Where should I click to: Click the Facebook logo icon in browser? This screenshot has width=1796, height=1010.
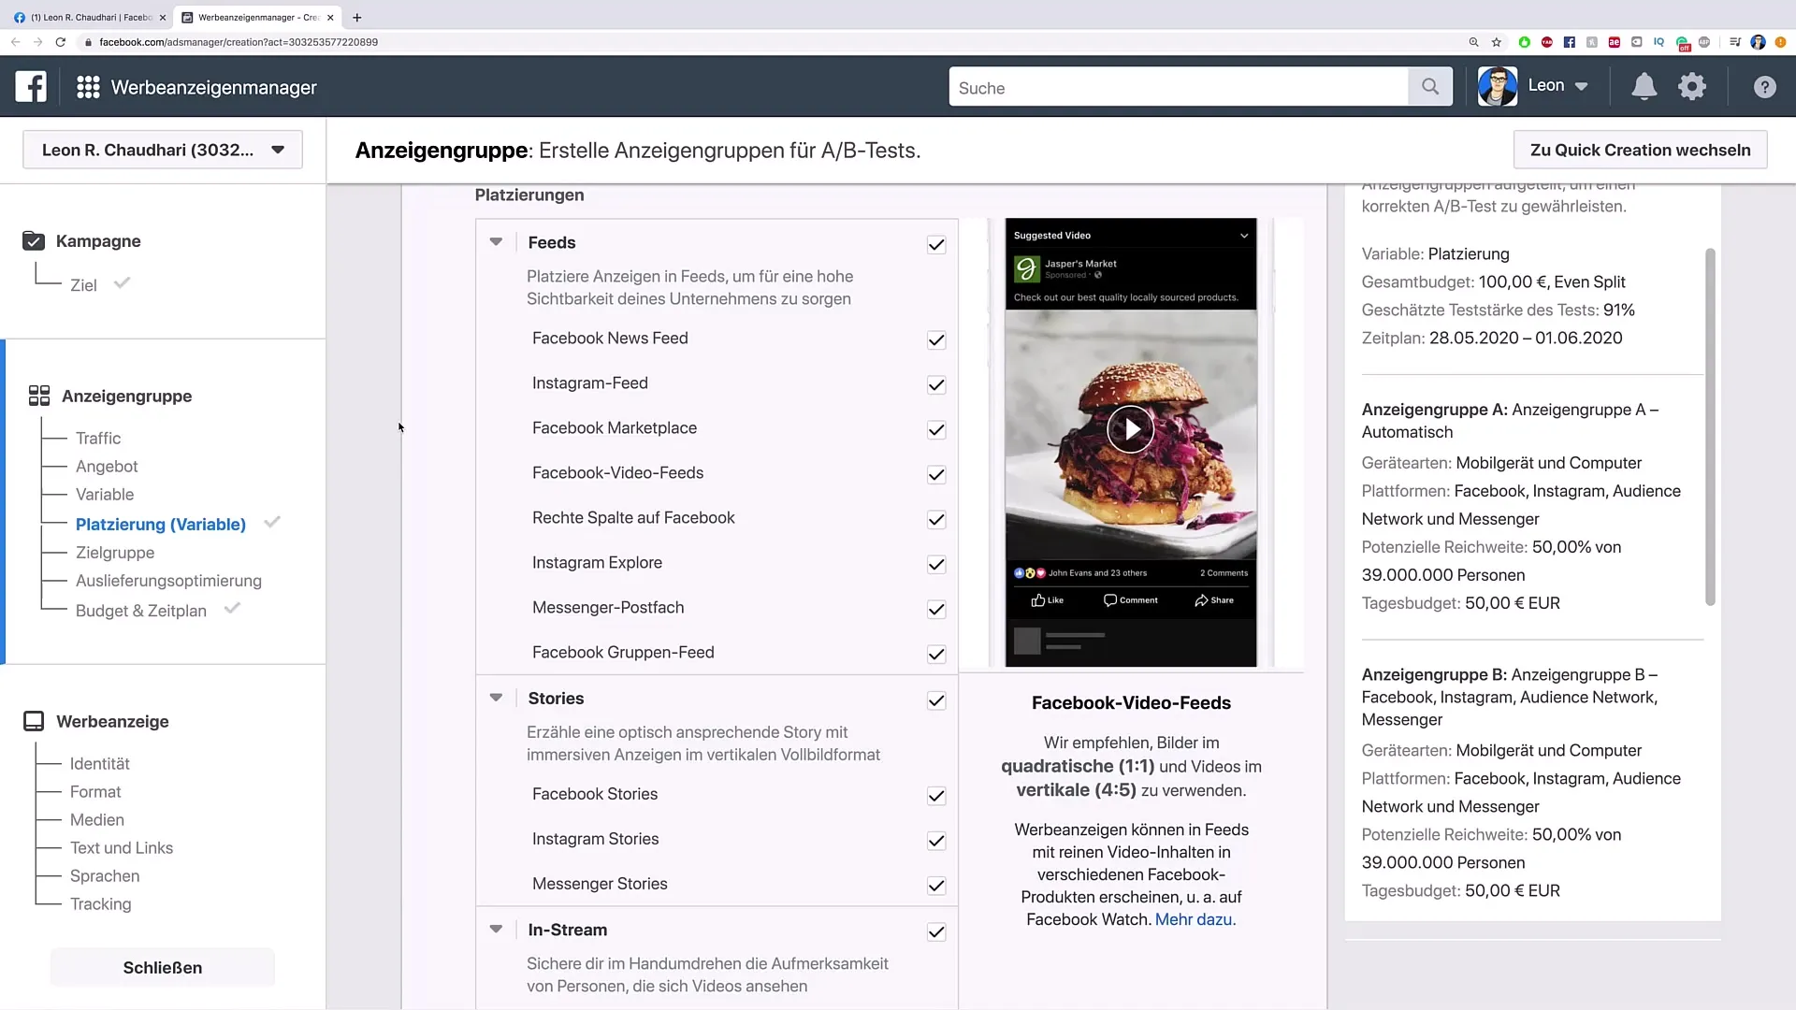point(1569,42)
